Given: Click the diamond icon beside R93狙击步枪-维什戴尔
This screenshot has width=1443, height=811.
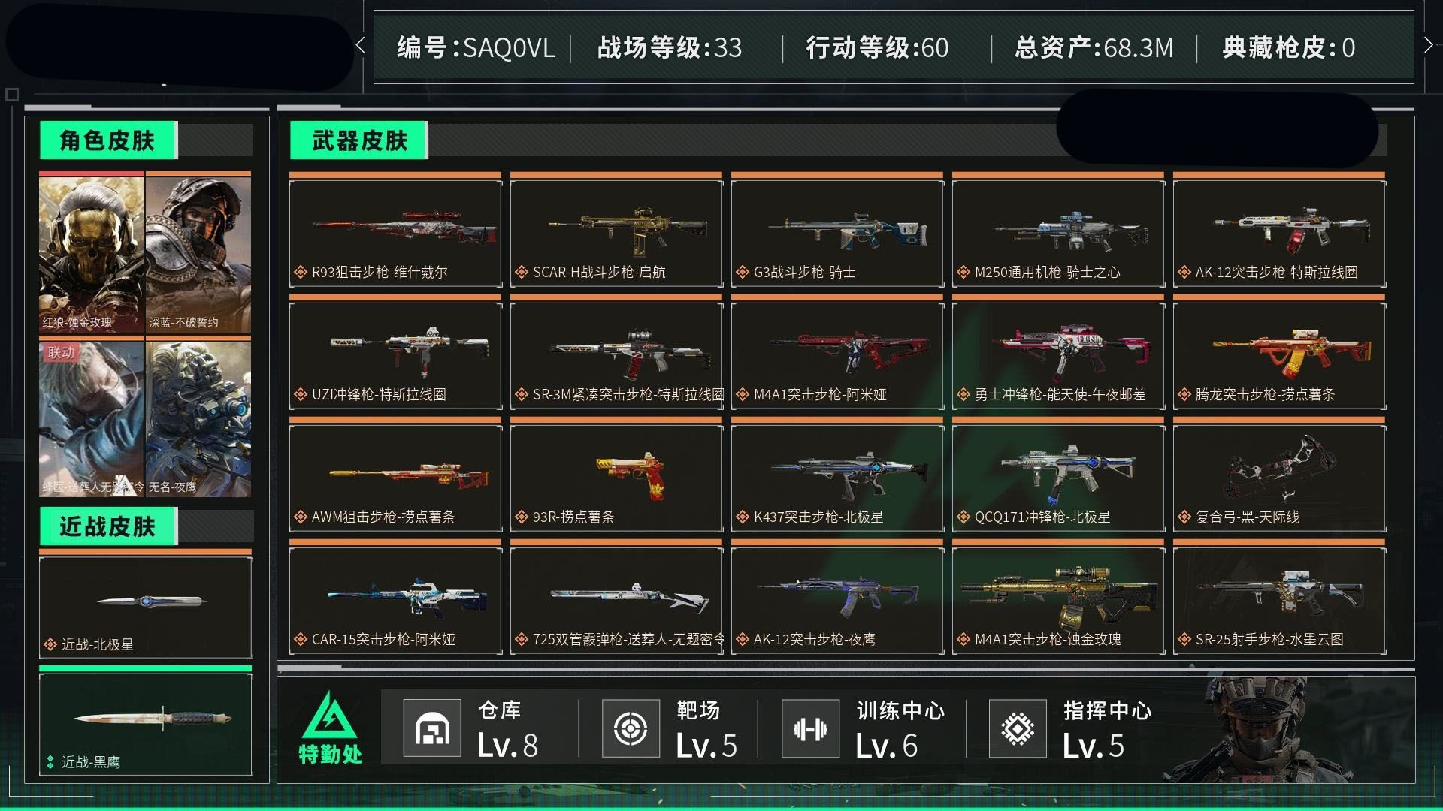Looking at the screenshot, I should [x=301, y=272].
